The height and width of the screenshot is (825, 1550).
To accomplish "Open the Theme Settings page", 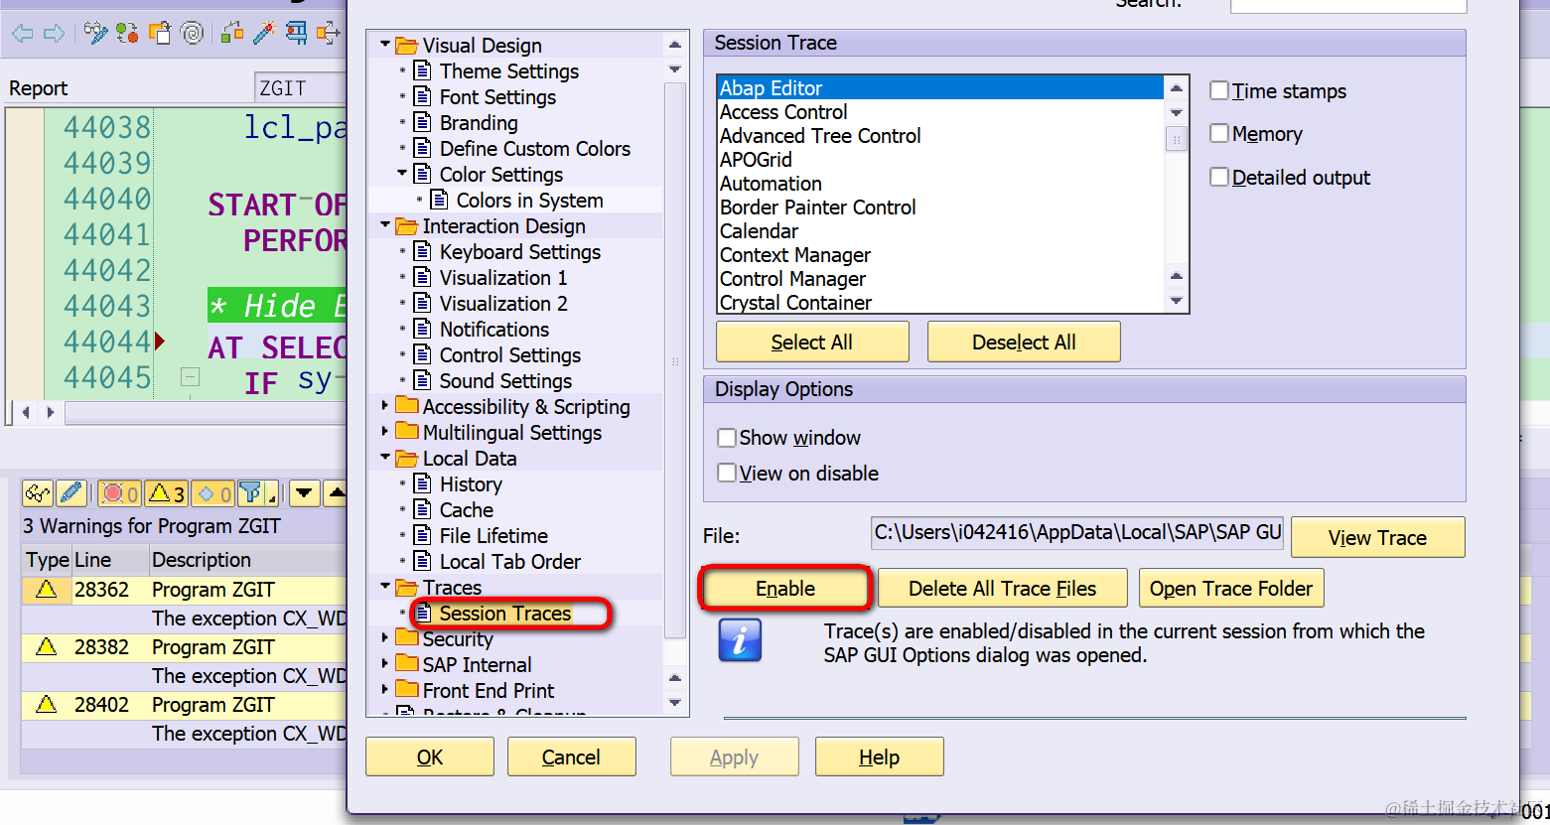I will click(508, 71).
